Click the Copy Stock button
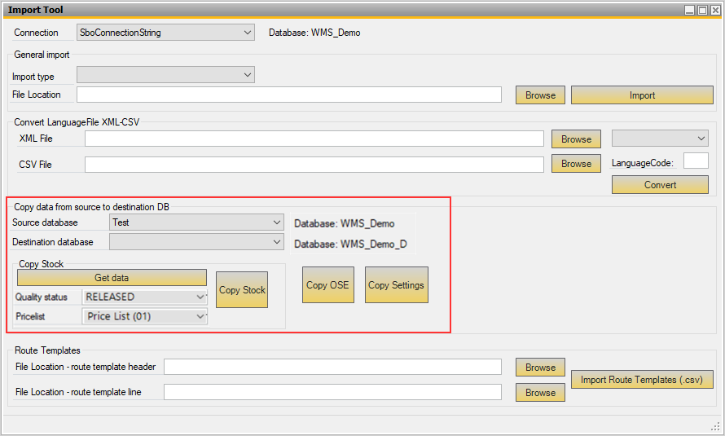This screenshot has width=725, height=436. (x=242, y=289)
